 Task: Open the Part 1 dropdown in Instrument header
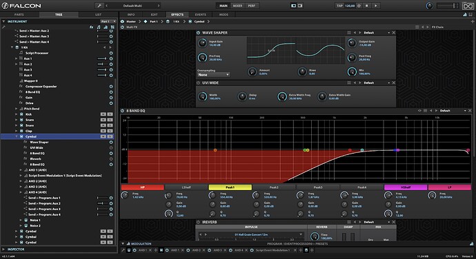click(108, 21)
